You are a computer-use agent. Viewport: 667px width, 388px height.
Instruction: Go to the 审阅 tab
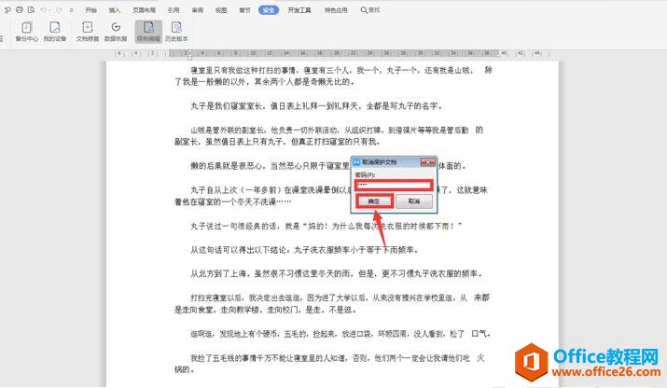198,9
